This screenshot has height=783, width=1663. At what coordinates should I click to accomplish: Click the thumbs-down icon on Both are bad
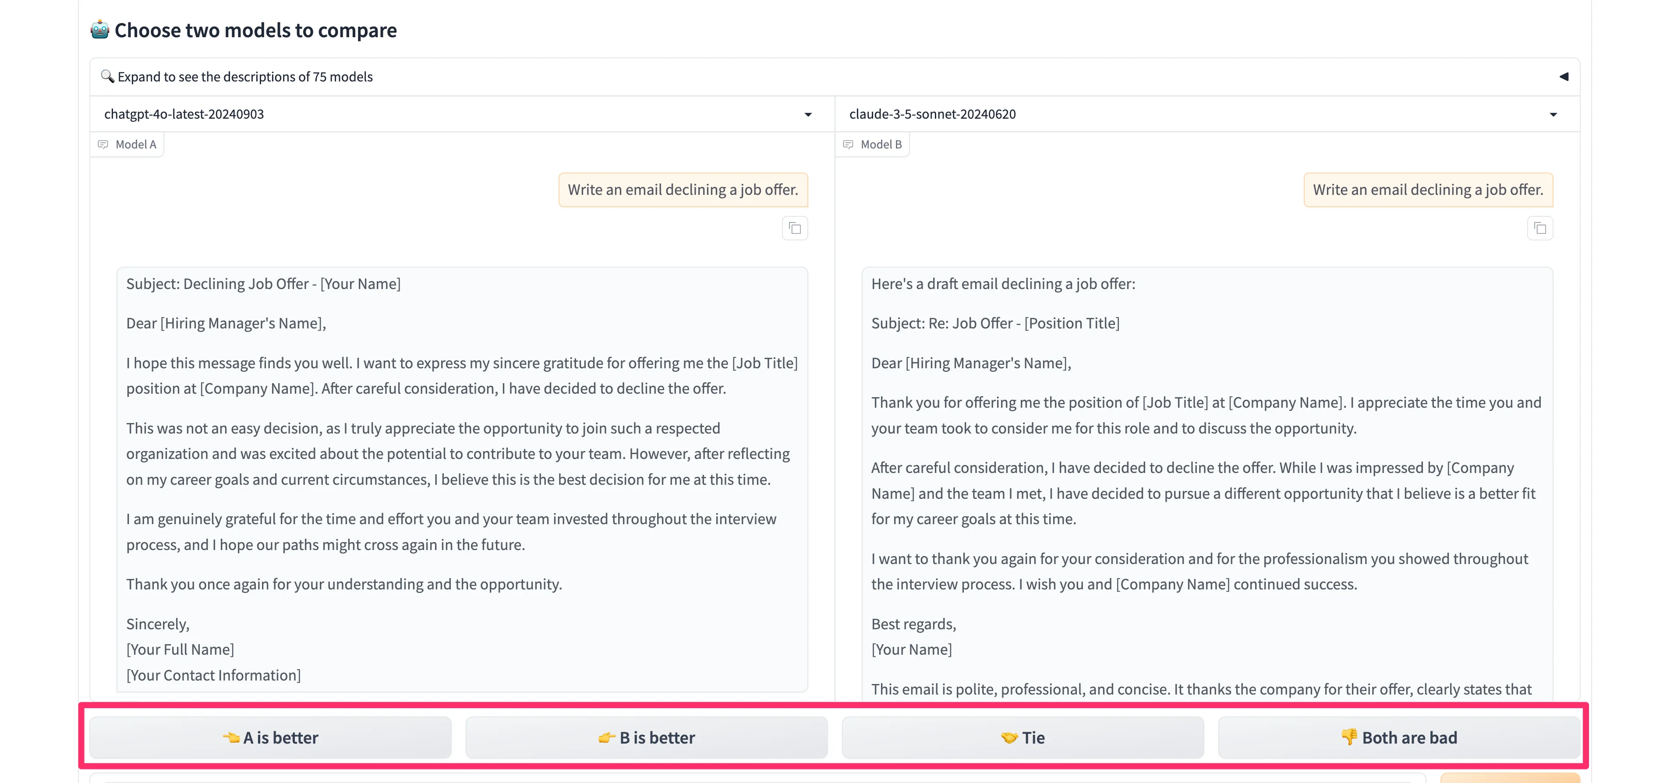click(x=1349, y=737)
